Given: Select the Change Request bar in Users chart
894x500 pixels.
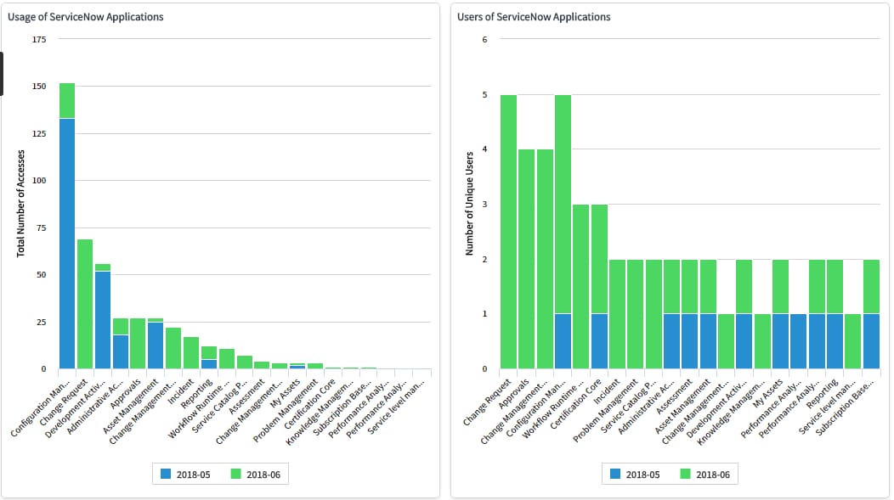Looking at the screenshot, I should click(508, 232).
